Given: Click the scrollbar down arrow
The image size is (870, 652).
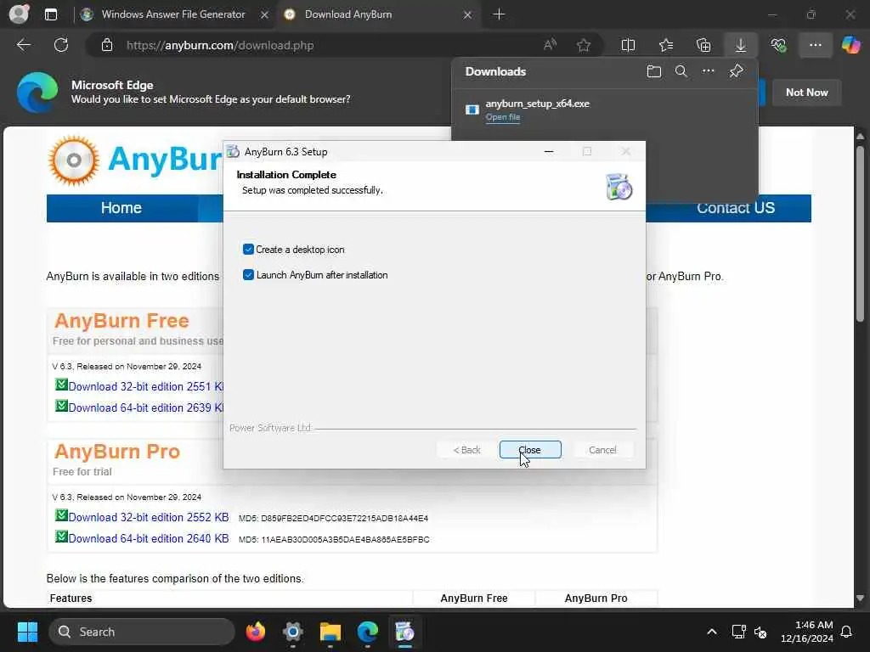Looking at the screenshot, I should [860, 599].
